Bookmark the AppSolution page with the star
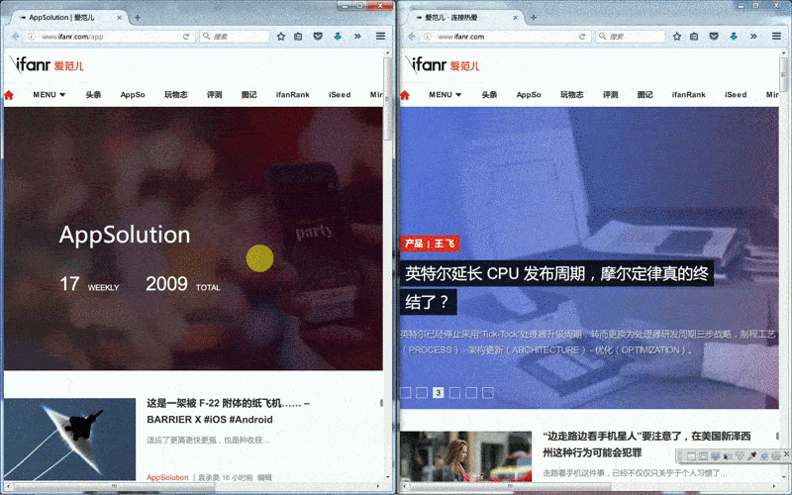This screenshot has width=792, height=495. click(x=281, y=37)
